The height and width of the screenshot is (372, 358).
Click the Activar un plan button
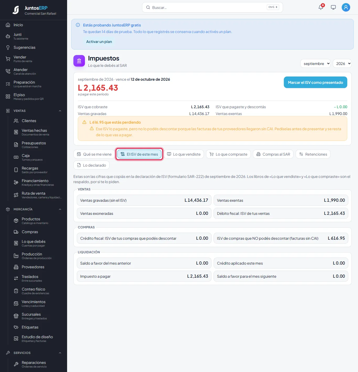[x=99, y=42]
